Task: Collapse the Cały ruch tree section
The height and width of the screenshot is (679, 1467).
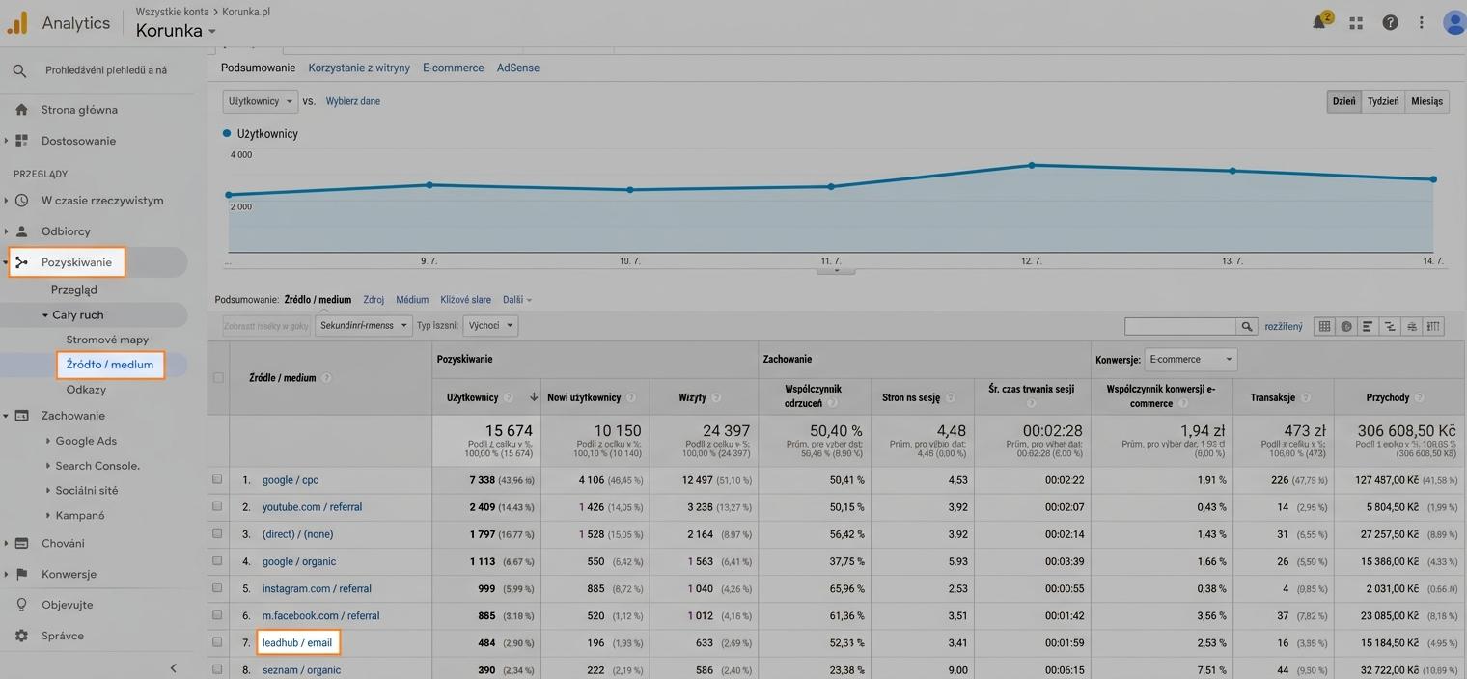Action: click(45, 315)
